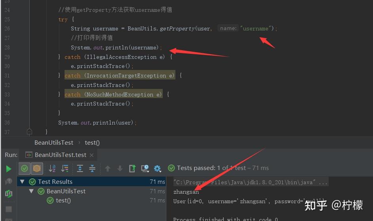
Task: Collapse all test result nodes
Action: click(92, 168)
